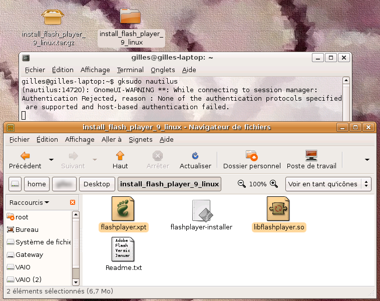Click the blurred username path button

pyautogui.click(x=64, y=184)
